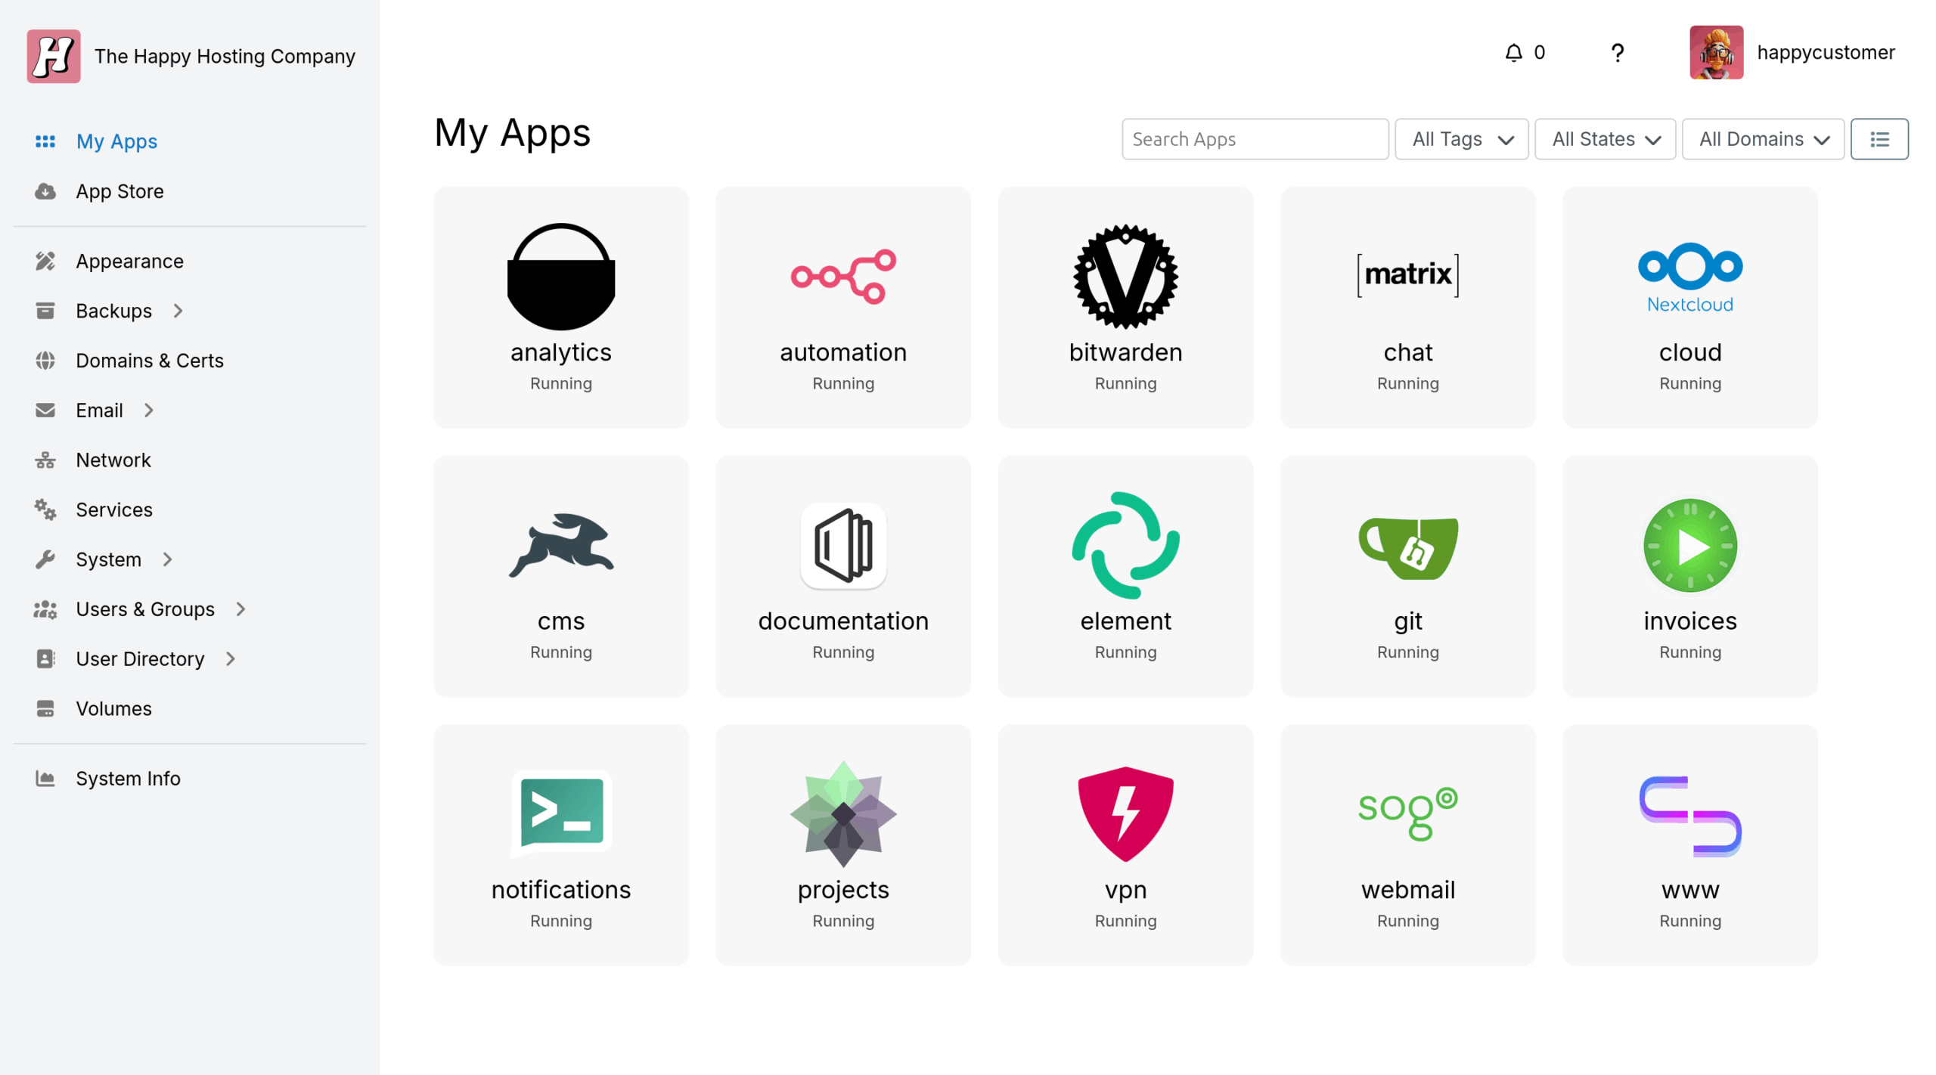Open the help question mark icon

coord(1616,53)
